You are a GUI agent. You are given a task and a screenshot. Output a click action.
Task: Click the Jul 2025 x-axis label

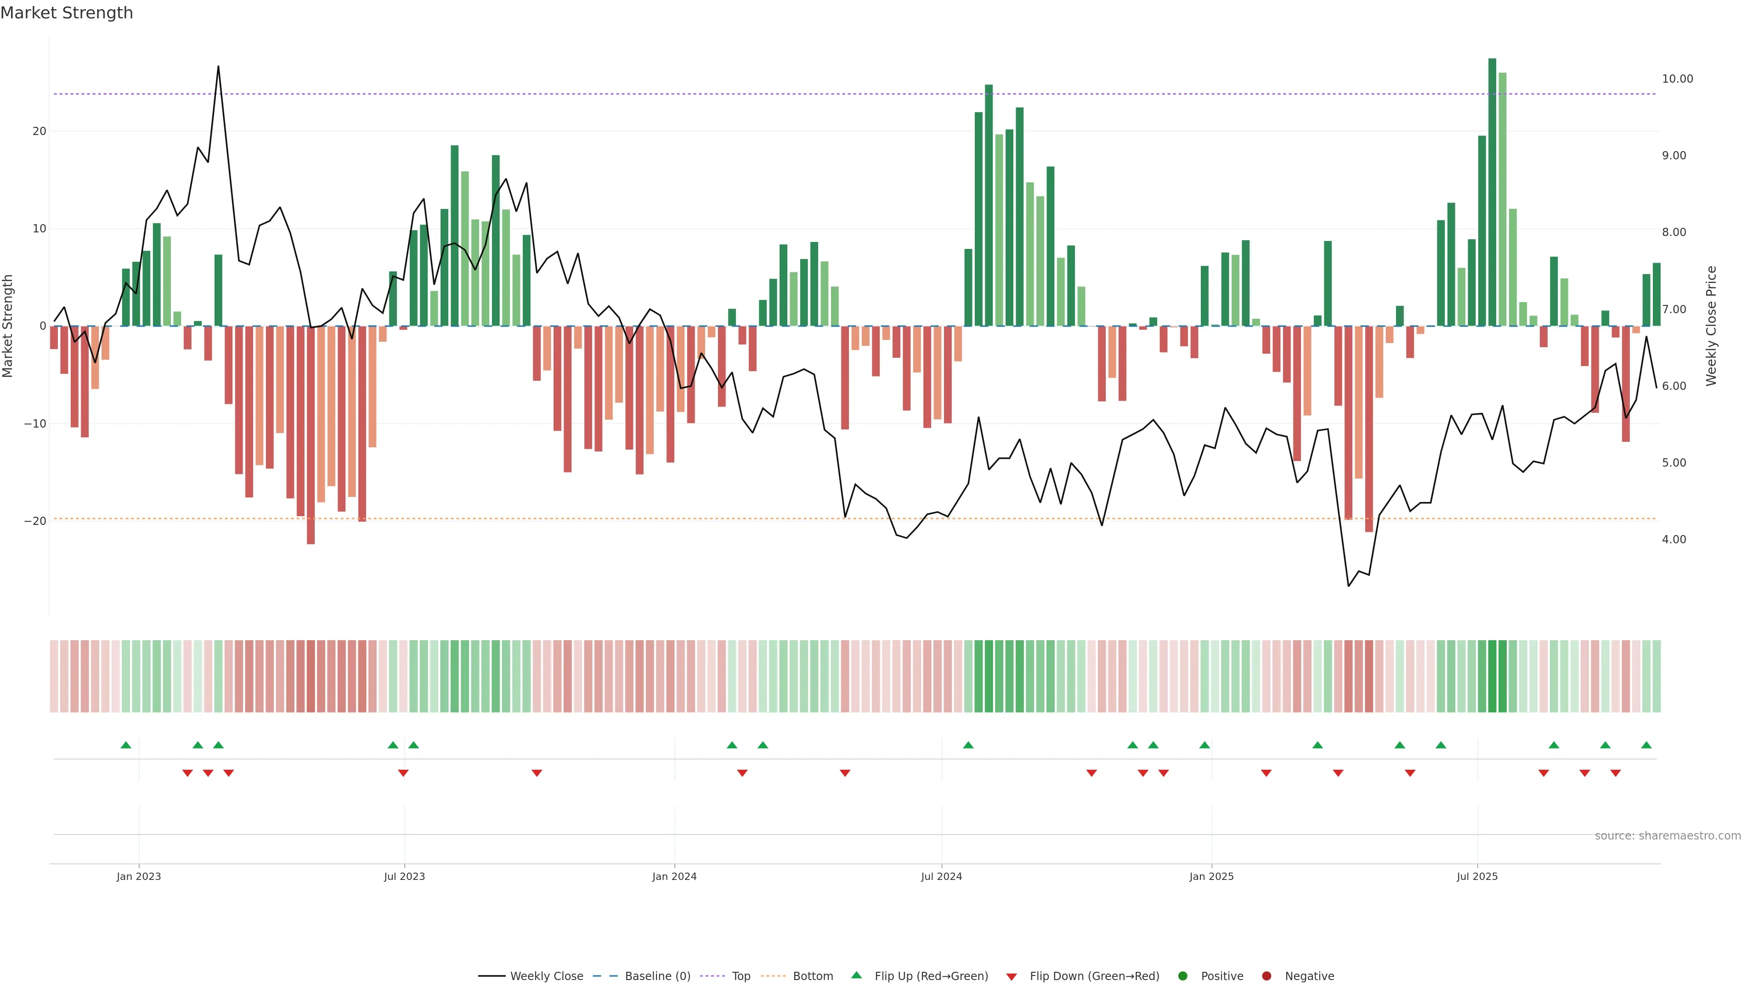pos(1477,876)
